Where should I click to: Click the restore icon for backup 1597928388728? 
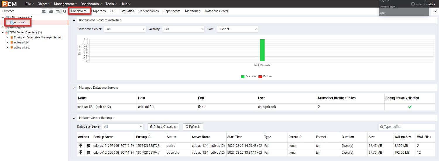(x=88, y=145)
